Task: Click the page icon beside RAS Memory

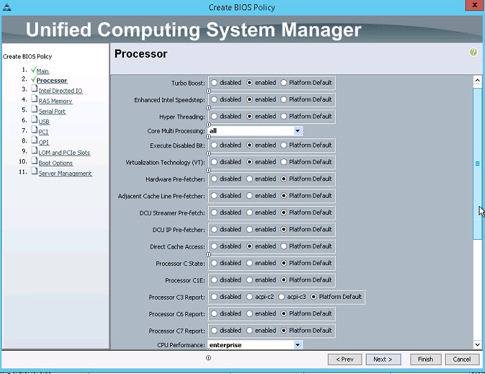Action: pyautogui.click(x=34, y=99)
